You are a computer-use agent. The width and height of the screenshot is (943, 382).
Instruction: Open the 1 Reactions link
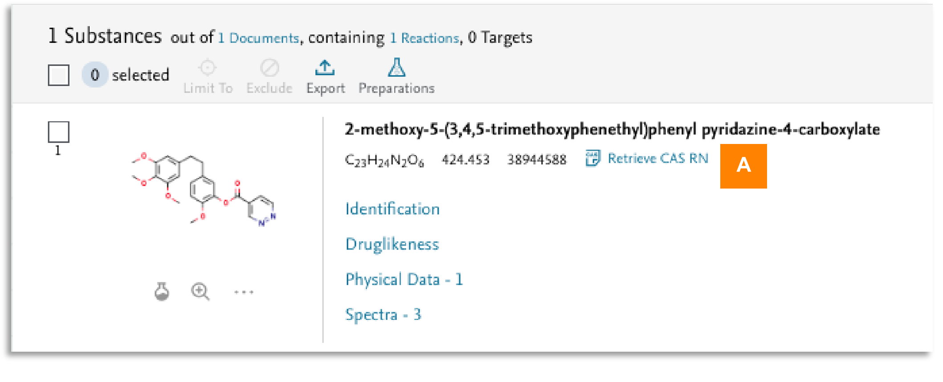click(x=425, y=38)
